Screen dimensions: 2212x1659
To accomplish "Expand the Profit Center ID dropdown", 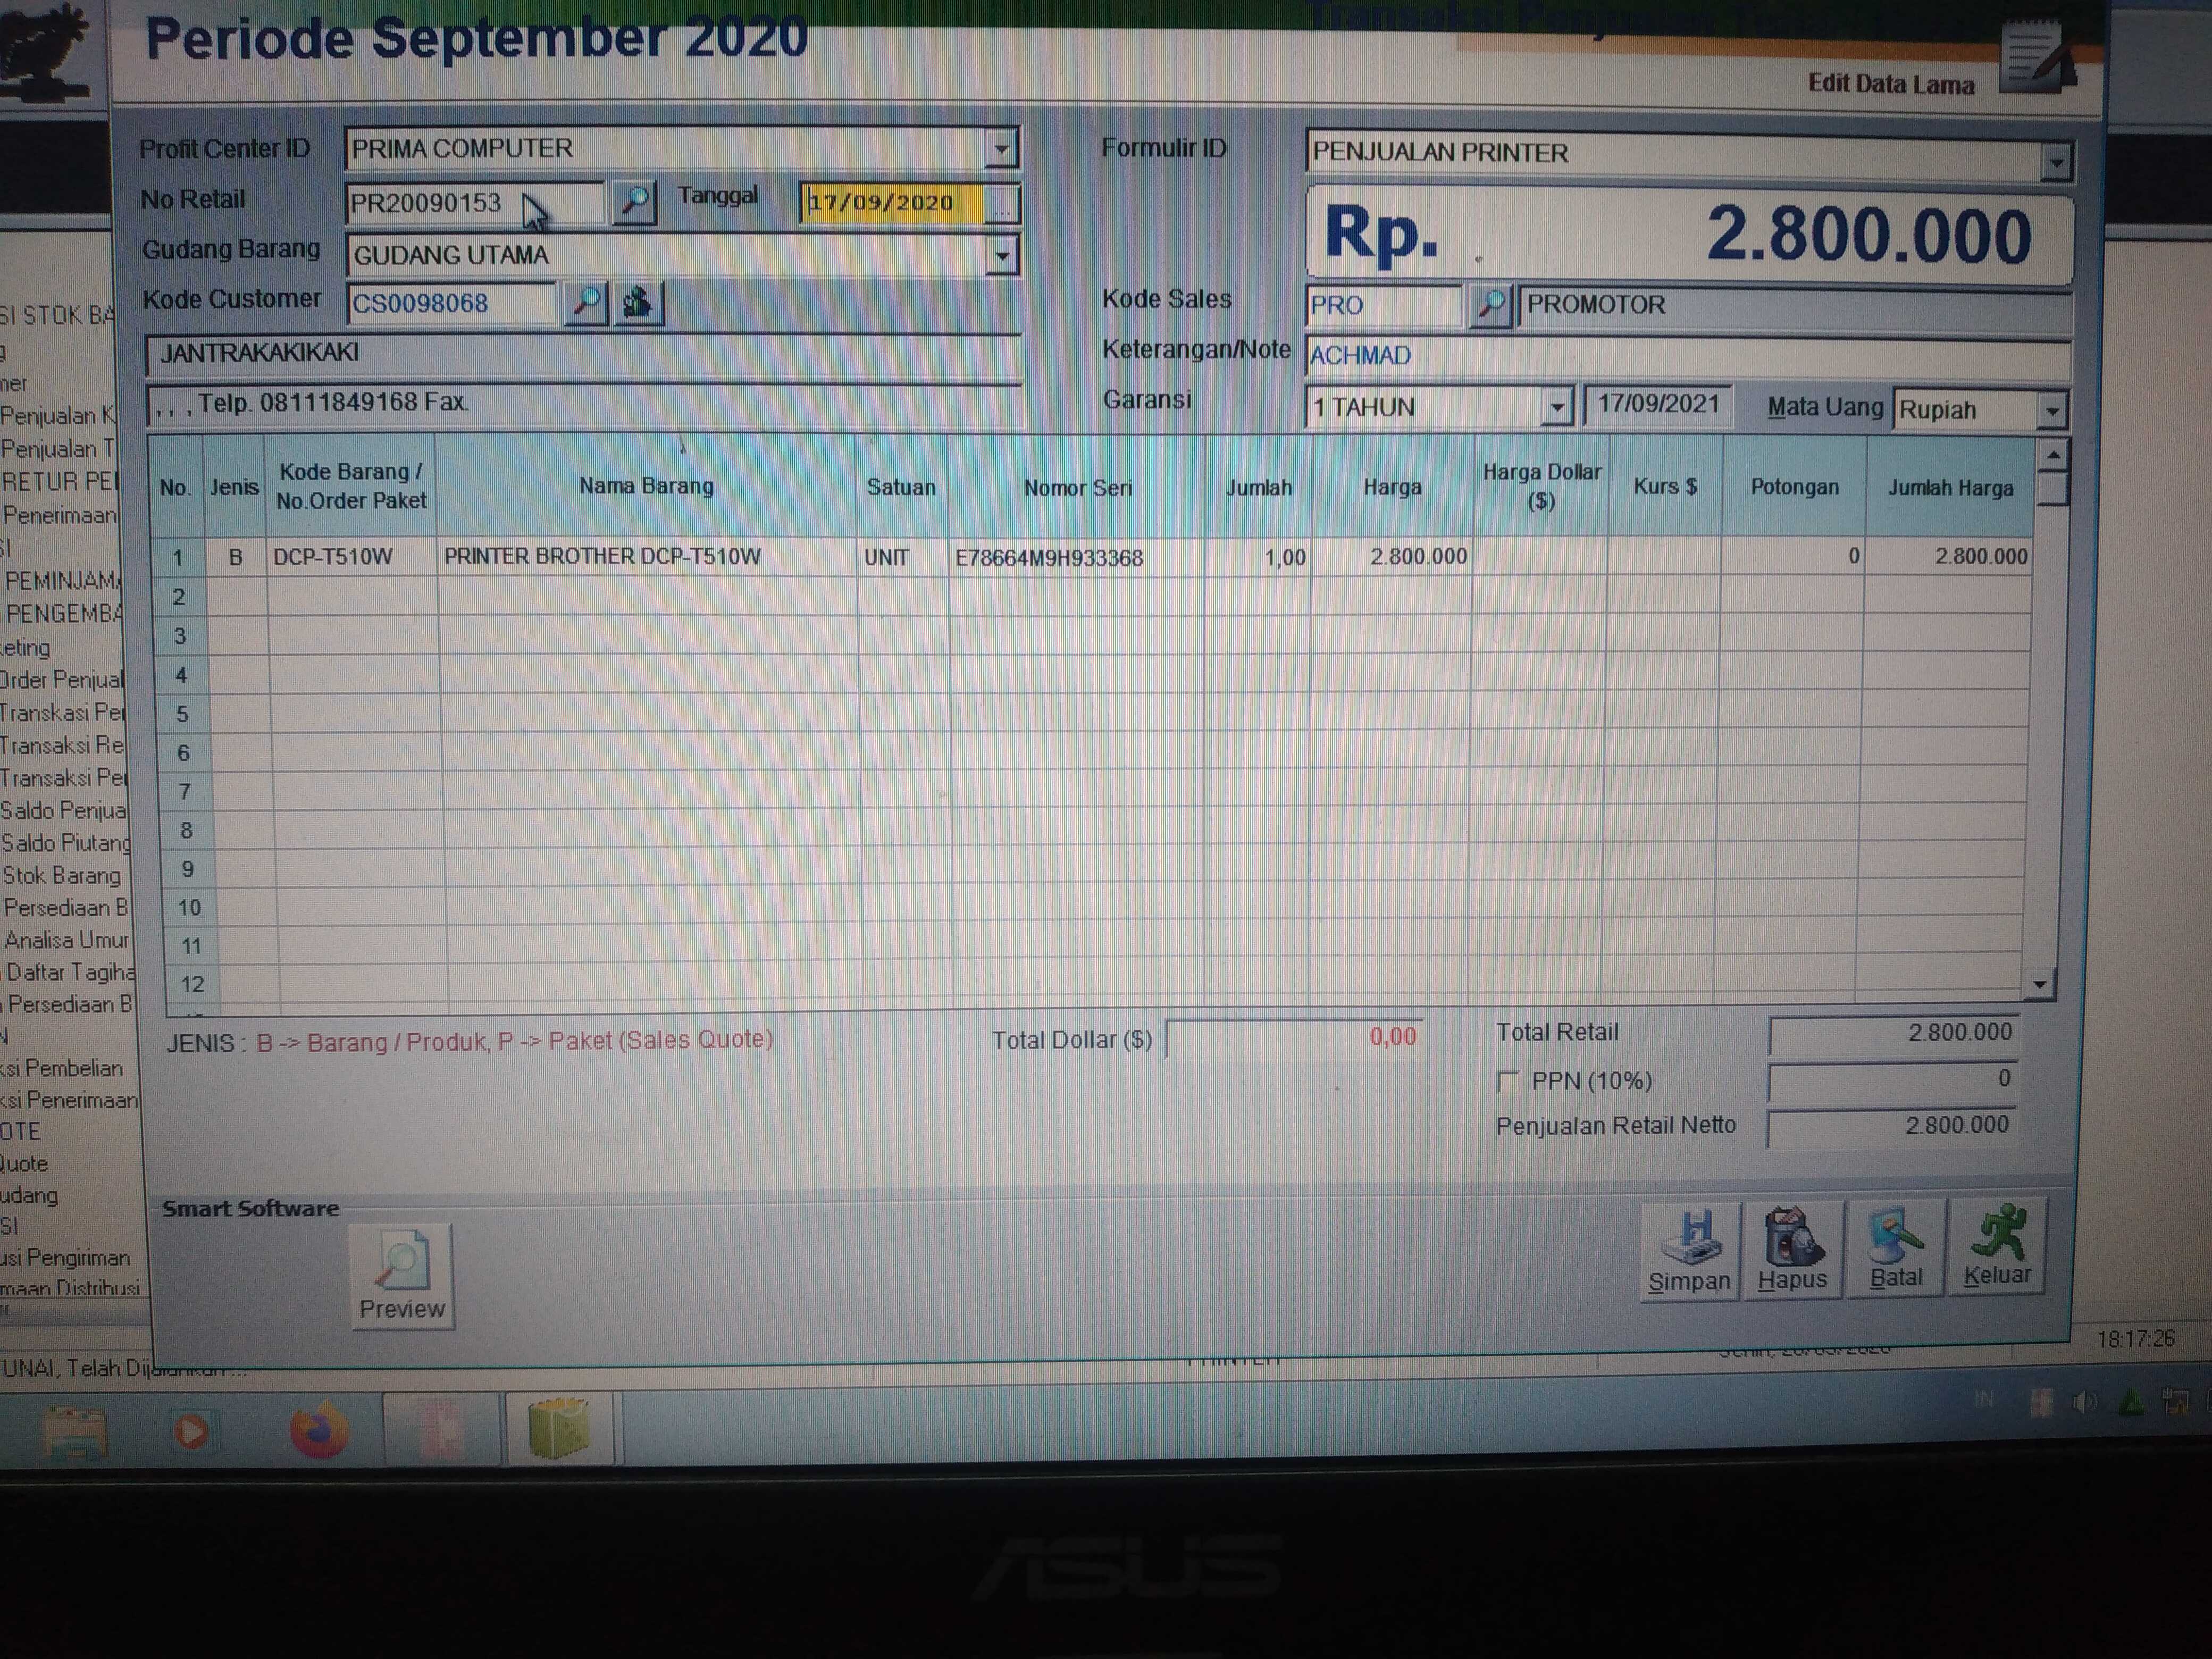I will [x=1001, y=150].
